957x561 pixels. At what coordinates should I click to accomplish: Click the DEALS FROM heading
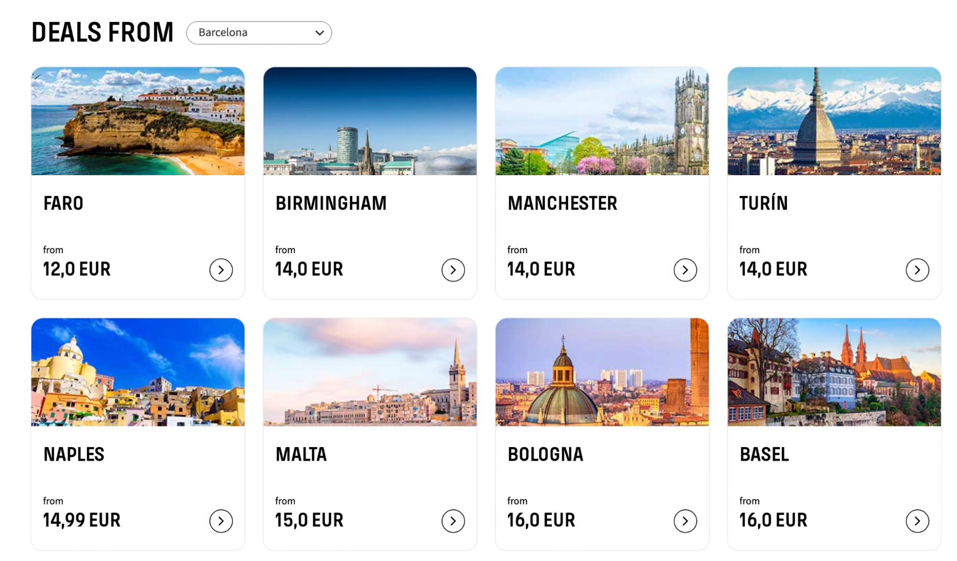click(x=102, y=32)
